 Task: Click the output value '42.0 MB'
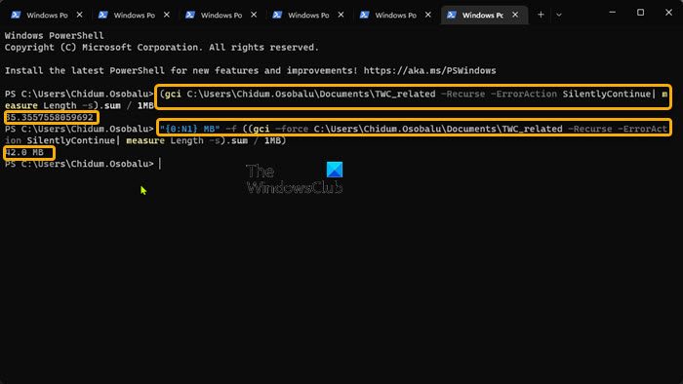(24, 152)
